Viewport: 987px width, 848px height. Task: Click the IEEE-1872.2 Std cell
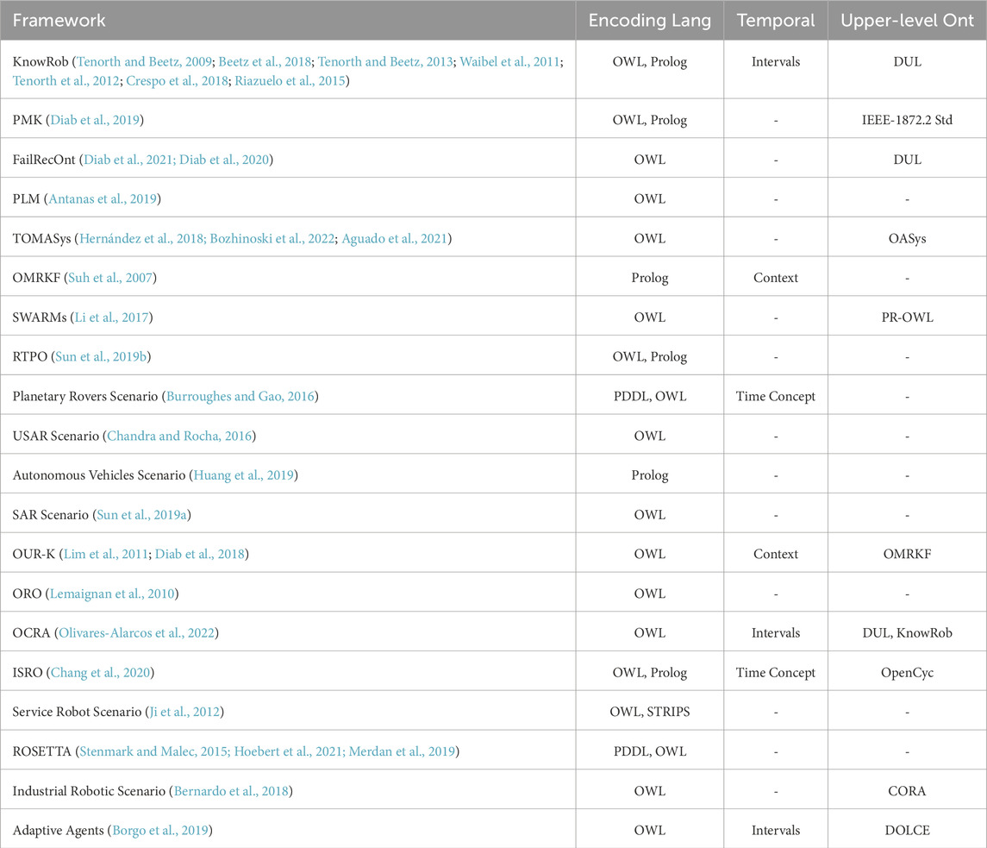point(907,120)
